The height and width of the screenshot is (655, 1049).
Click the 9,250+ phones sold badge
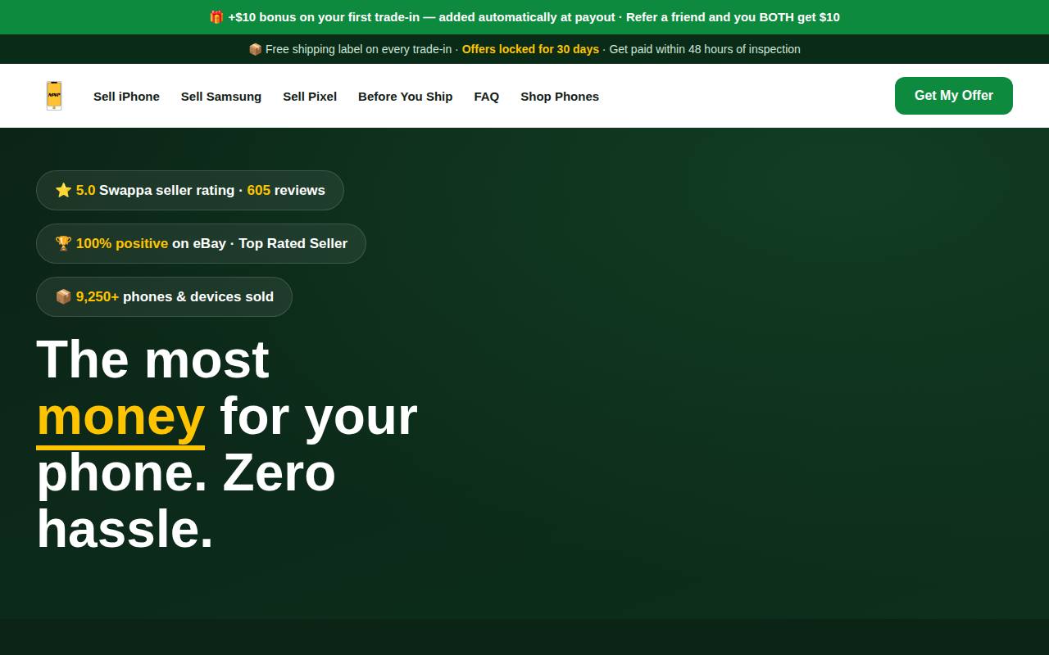coord(164,296)
